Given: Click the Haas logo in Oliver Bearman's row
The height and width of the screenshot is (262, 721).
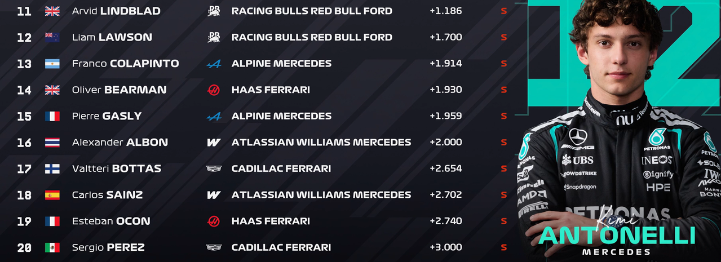Looking at the screenshot, I should click(214, 90).
